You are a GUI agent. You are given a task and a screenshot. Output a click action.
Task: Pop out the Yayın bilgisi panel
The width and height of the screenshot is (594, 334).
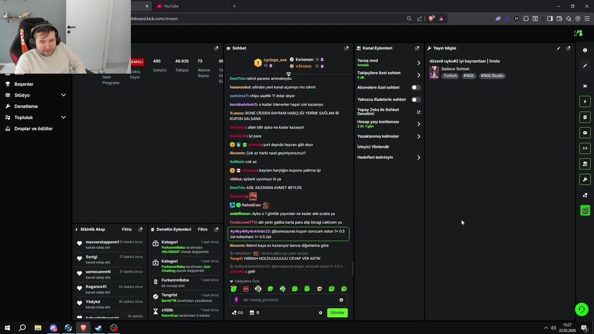click(568, 48)
